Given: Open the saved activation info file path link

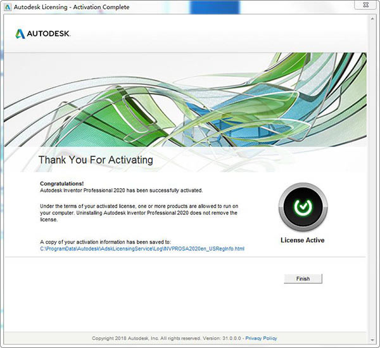Looking at the screenshot, I should [142, 249].
